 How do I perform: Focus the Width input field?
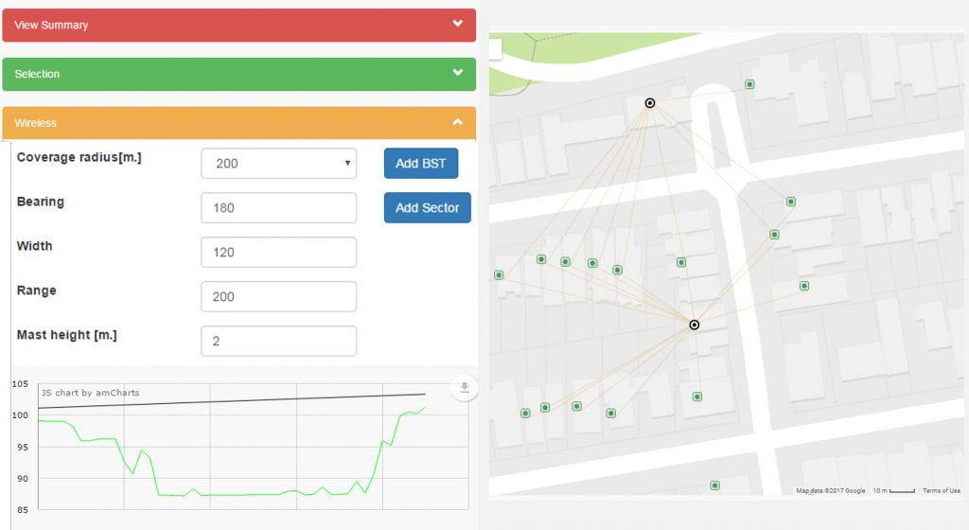pos(278,252)
